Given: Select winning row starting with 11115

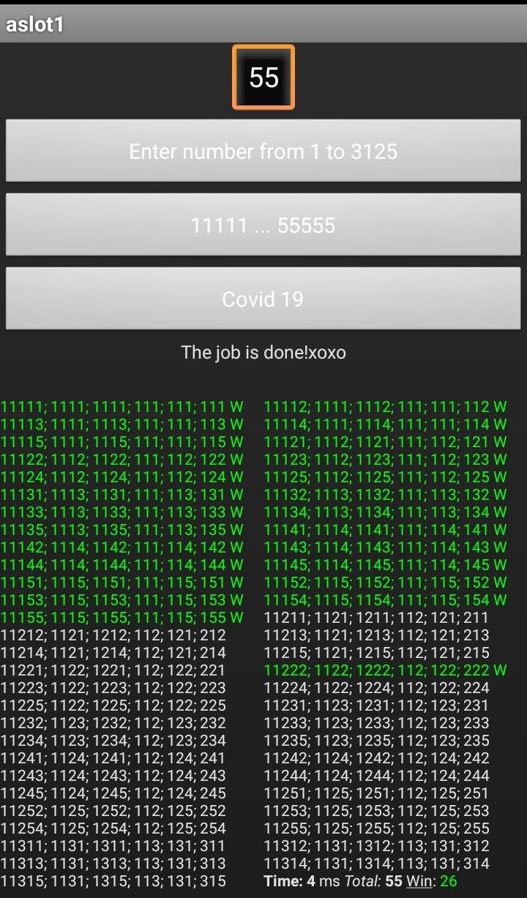Looking at the screenshot, I should [x=122, y=441].
